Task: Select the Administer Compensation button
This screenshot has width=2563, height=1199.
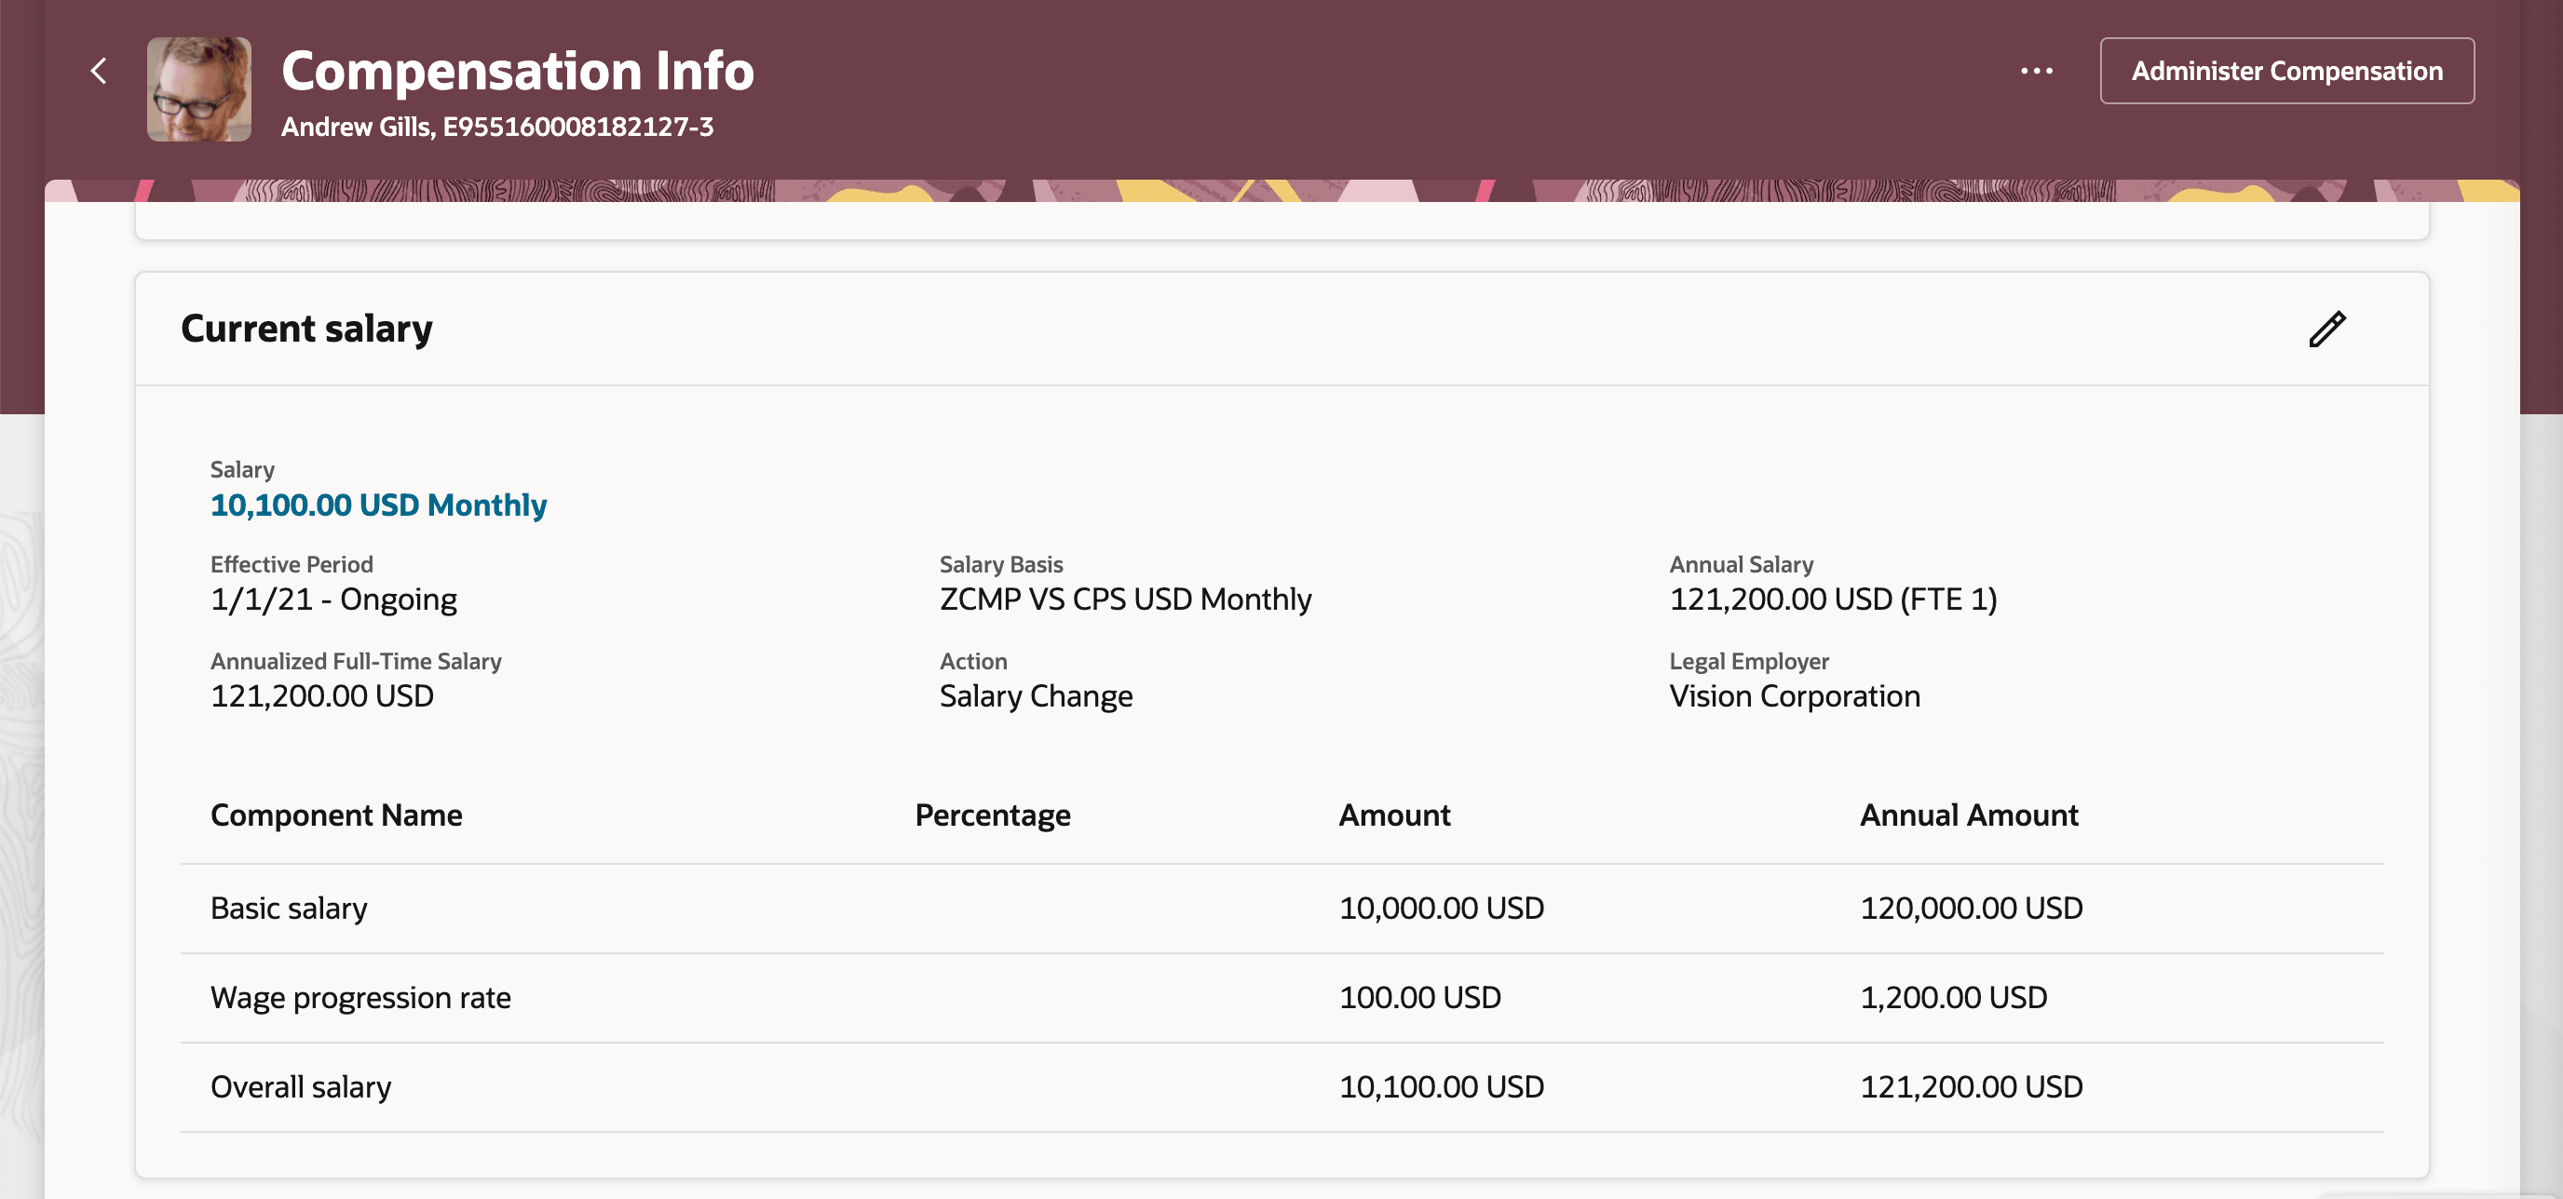Action: 2285,71
